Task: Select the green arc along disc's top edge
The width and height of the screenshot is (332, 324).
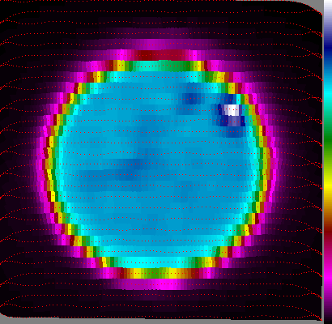Action: pyautogui.click(x=161, y=66)
